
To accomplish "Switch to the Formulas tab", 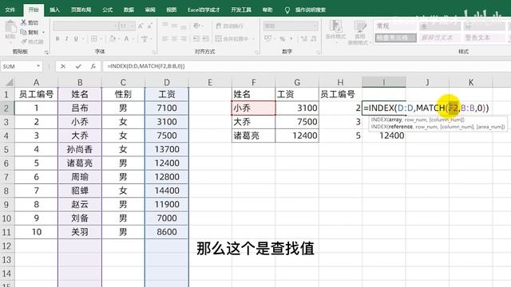I will [108, 10].
